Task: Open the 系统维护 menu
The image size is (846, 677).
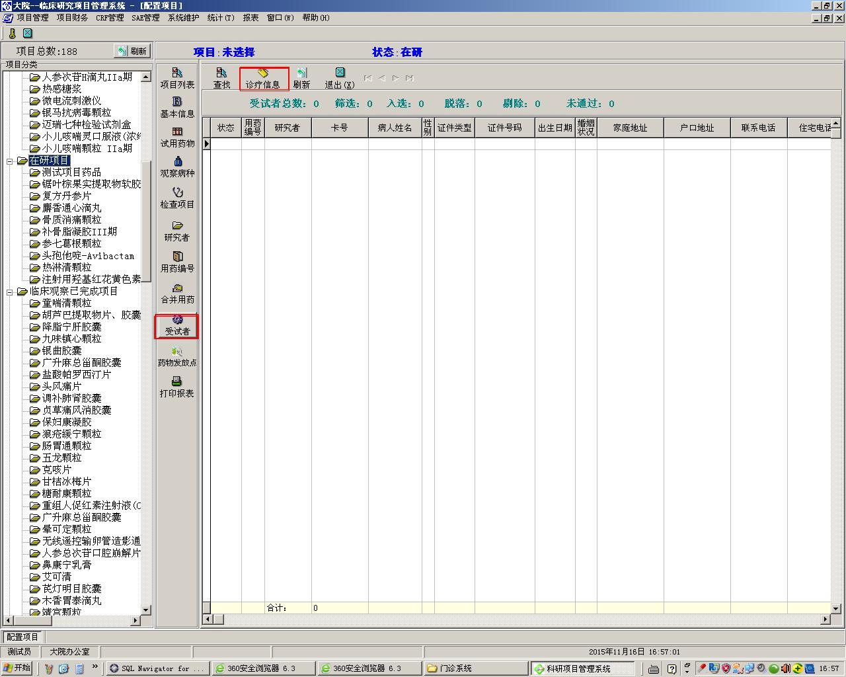Action: (x=183, y=18)
